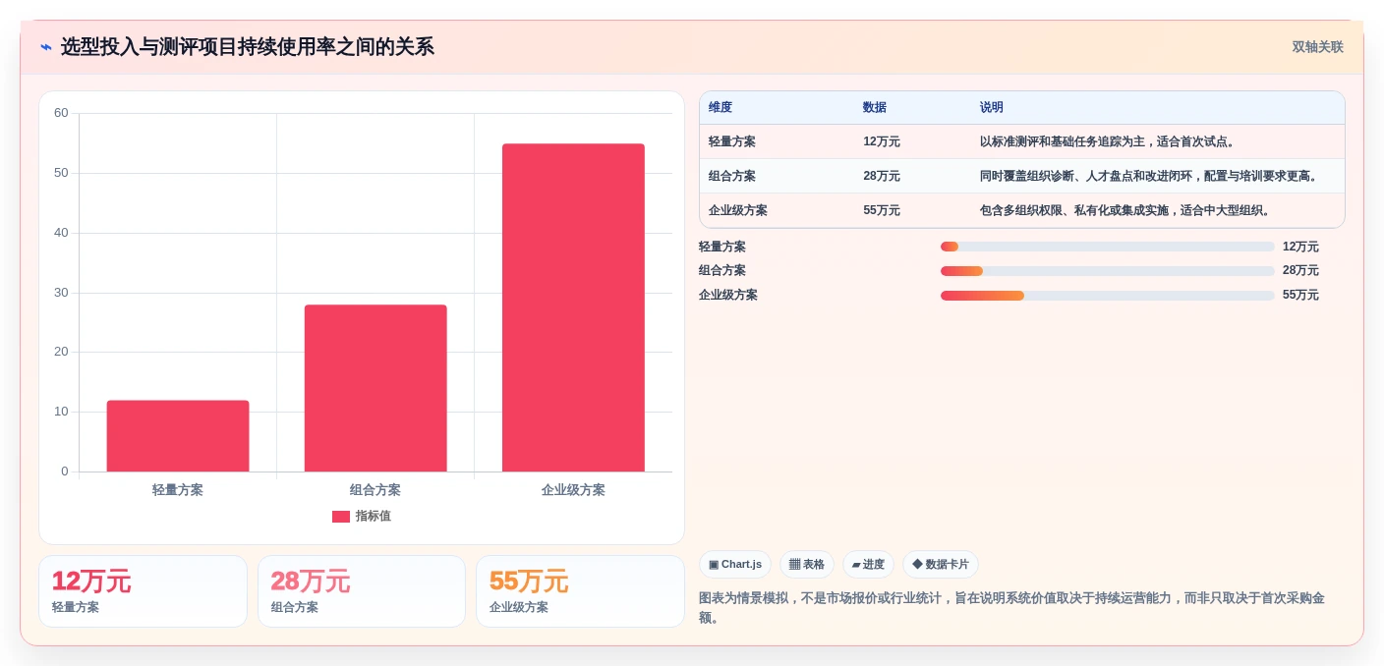
Task: Click the 组合方案 x-axis label
Action: click(x=375, y=490)
